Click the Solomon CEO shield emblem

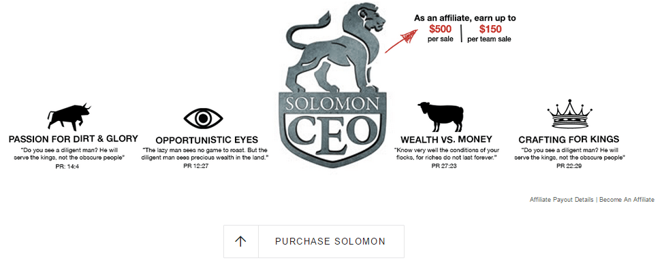pyautogui.click(x=333, y=129)
